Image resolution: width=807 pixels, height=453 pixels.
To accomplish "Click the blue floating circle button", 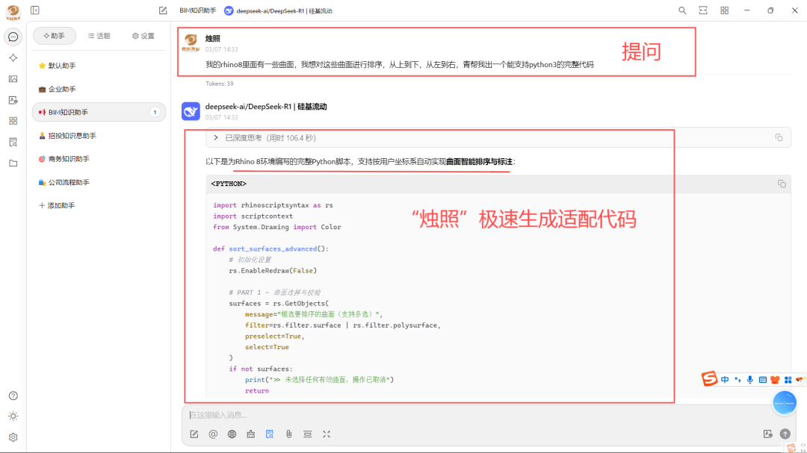I will pyautogui.click(x=785, y=402).
